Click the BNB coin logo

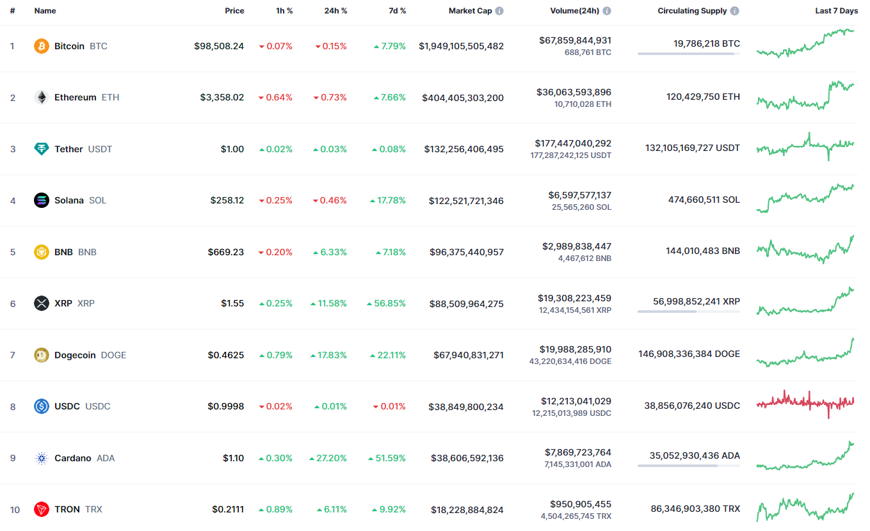(41, 251)
